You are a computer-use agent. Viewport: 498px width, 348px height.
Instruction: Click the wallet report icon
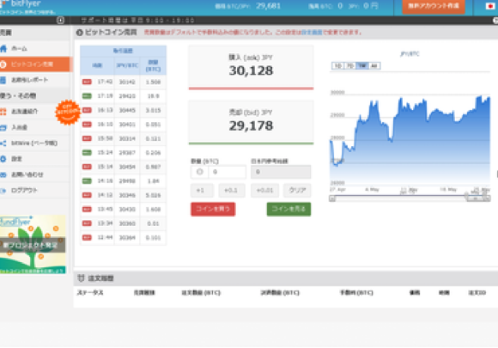point(3,80)
